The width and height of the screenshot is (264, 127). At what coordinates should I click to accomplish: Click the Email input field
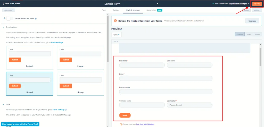pyautogui.click(x=166, y=78)
